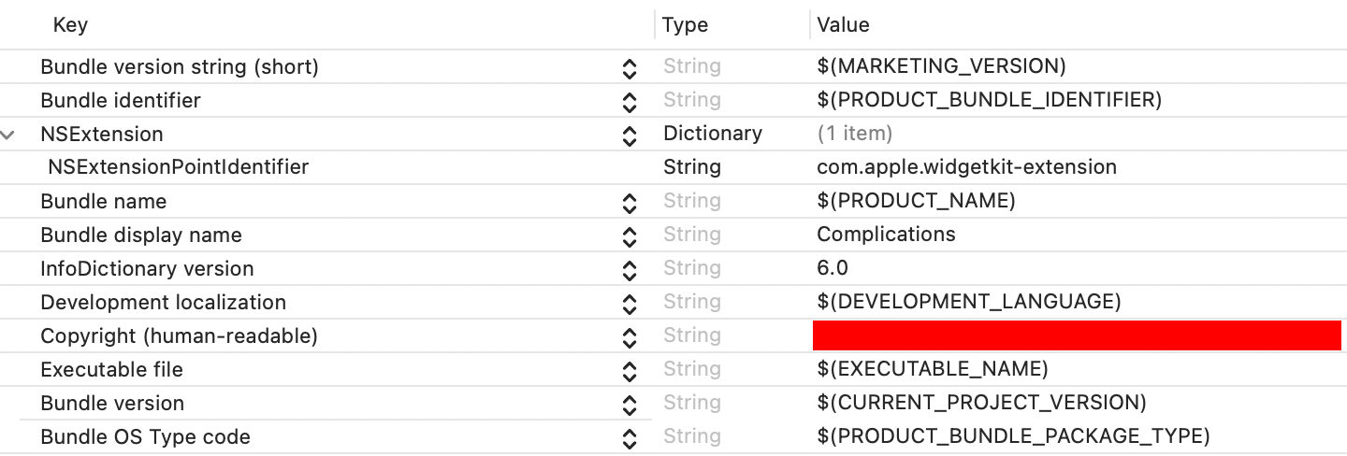Select the red Copyright value field

click(x=1077, y=335)
